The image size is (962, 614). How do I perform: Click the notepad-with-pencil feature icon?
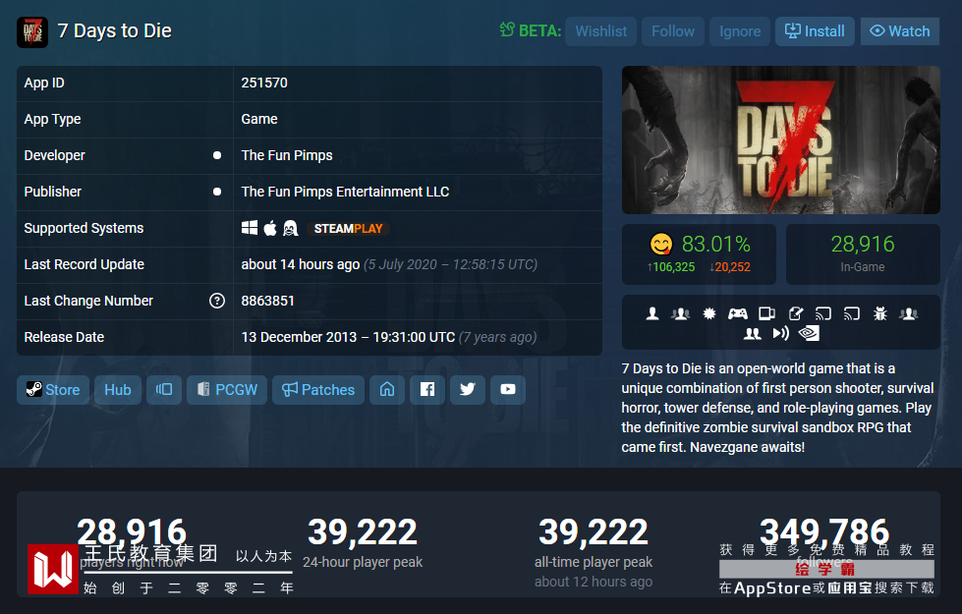pos(795,314)
